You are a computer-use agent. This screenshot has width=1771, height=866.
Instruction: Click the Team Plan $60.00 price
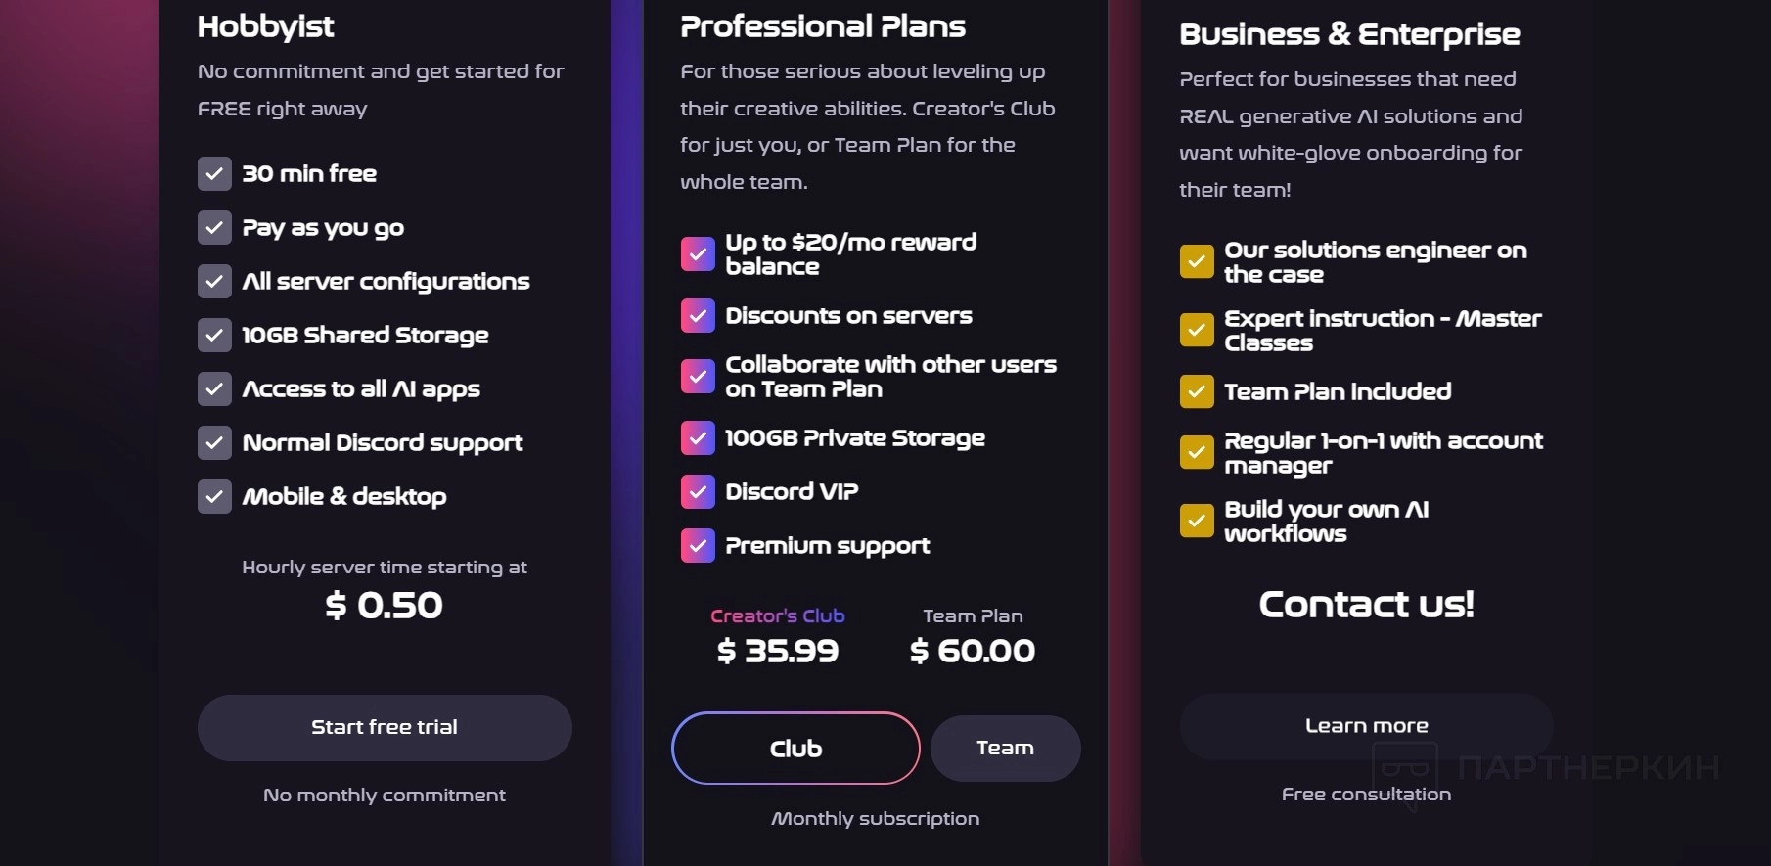click(972, 651)
